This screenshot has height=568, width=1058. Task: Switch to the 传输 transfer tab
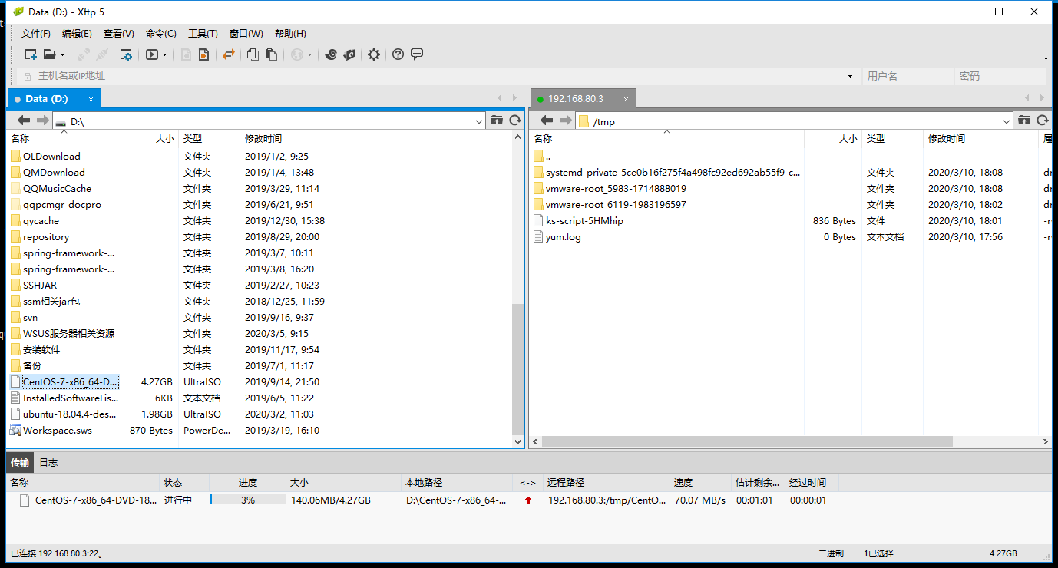click(20, 462)
